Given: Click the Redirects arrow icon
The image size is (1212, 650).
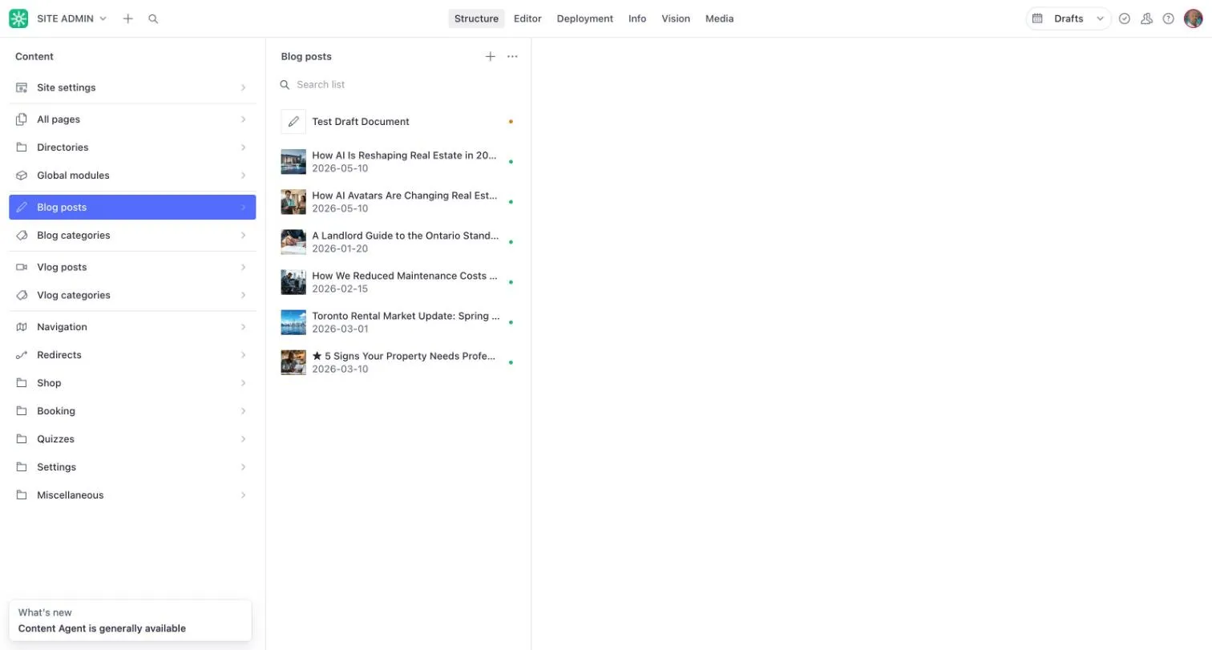Looking at the screenshot, I should point(22,355).
